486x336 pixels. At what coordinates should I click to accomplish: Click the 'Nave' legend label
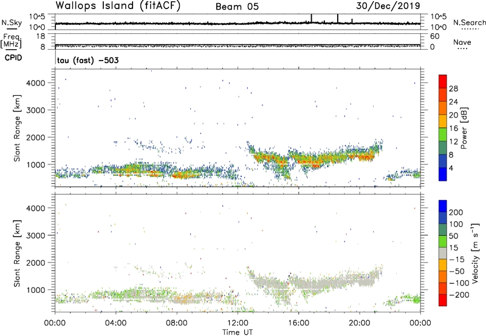coord(462,42)
